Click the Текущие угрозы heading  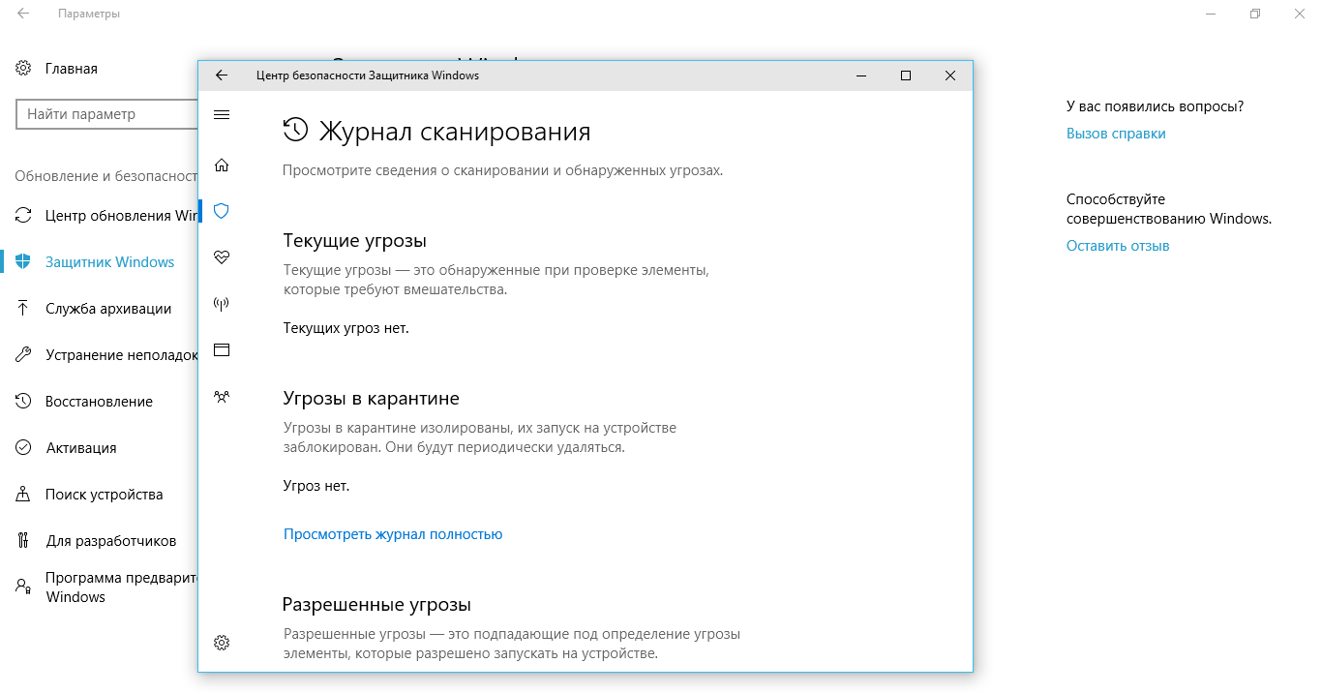pos(354,241)
